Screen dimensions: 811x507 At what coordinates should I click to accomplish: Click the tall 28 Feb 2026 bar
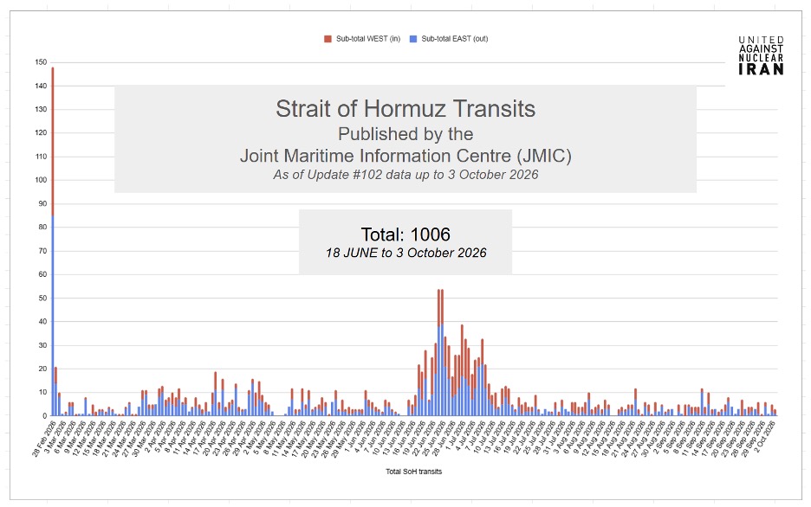[x=53, y=241]
